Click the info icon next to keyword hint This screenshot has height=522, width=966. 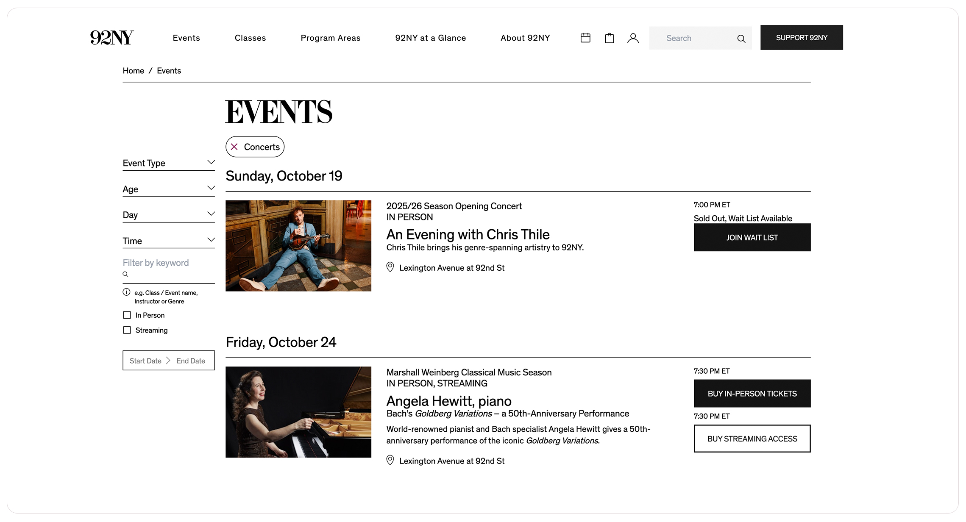tap(126, 292)
